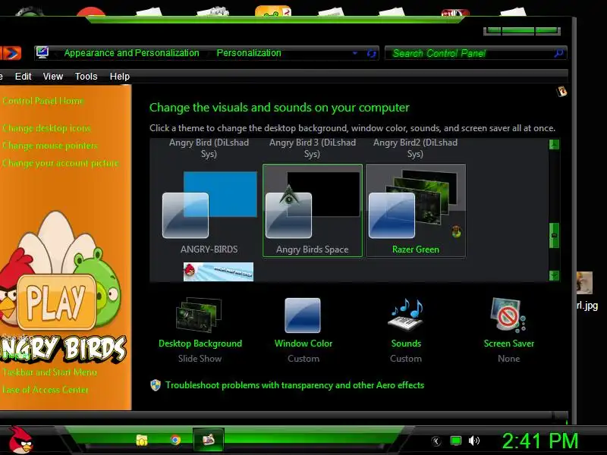Viewport: 607px width, 455px height.
Task: Open the folder icon on the taskbar
Action: pos(142,441)
